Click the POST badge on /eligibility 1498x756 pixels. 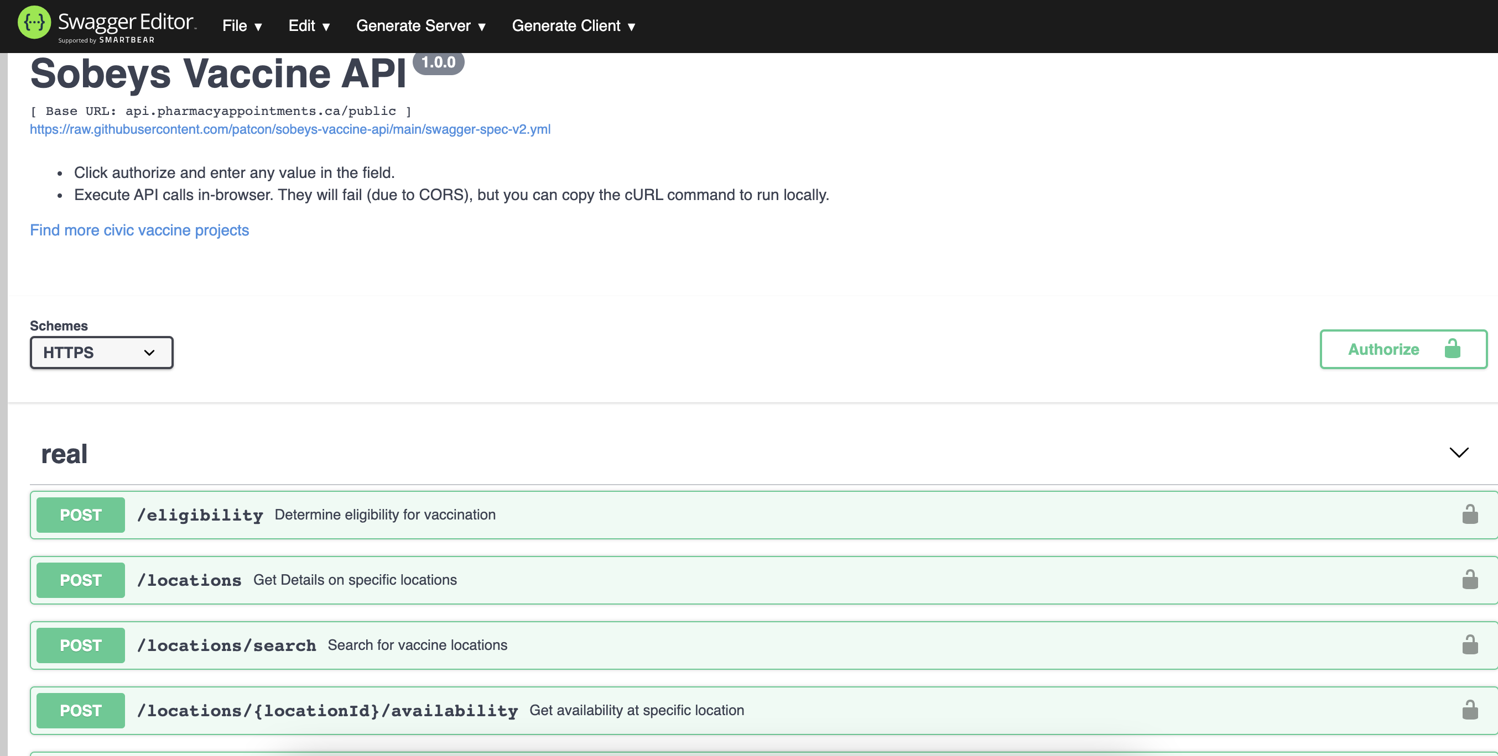coord(80,514)
